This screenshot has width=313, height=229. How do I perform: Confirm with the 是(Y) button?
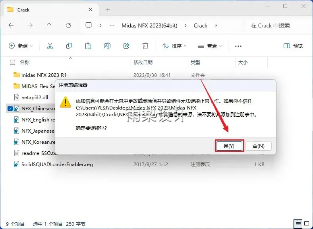pos(229,146)
